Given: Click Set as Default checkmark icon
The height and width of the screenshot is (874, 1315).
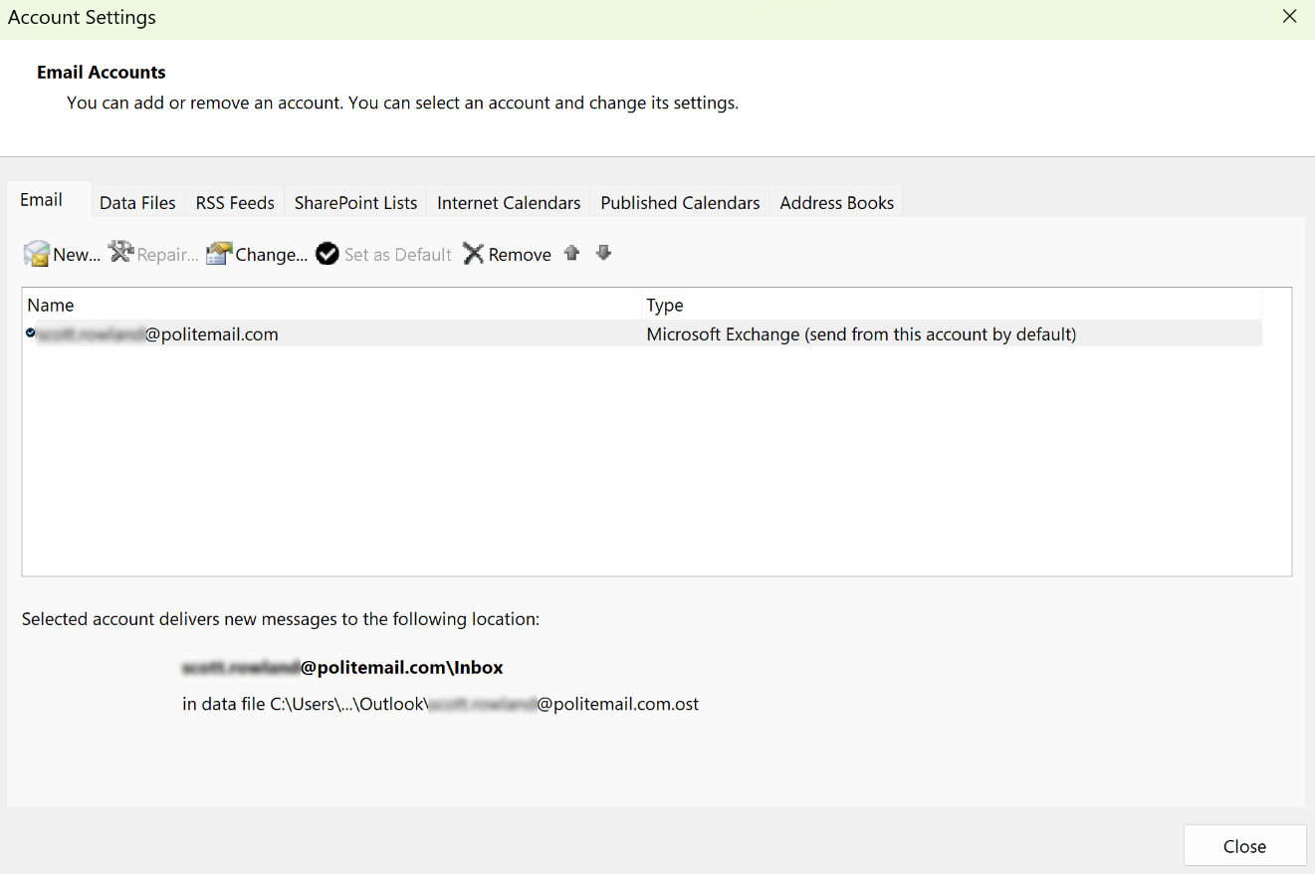Looking at the screenshot, I should [x=328, y=255].
